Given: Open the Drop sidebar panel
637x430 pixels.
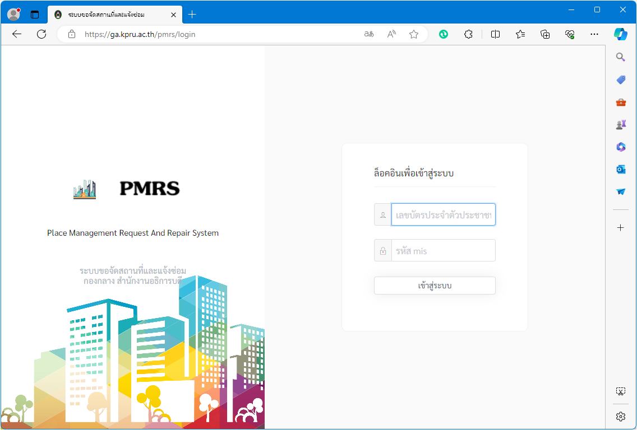Looking at the screenshot, I should click(620, 191).
